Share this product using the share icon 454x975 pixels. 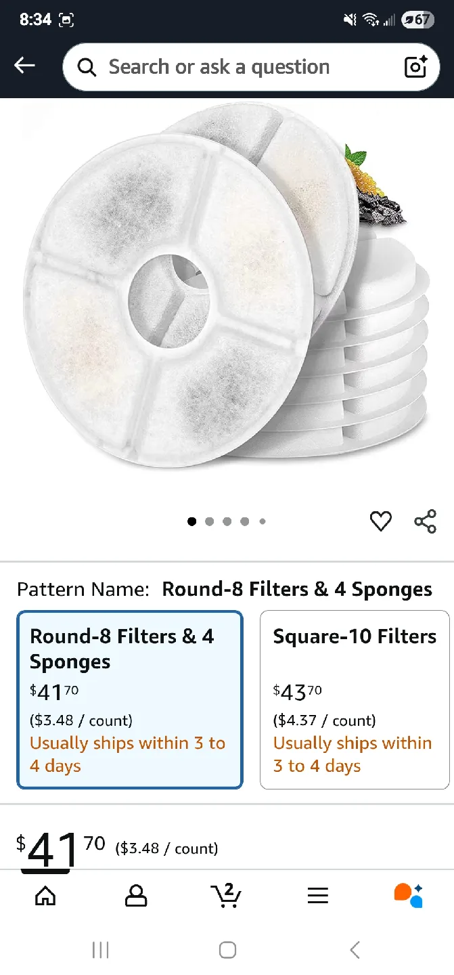point(425,521)
